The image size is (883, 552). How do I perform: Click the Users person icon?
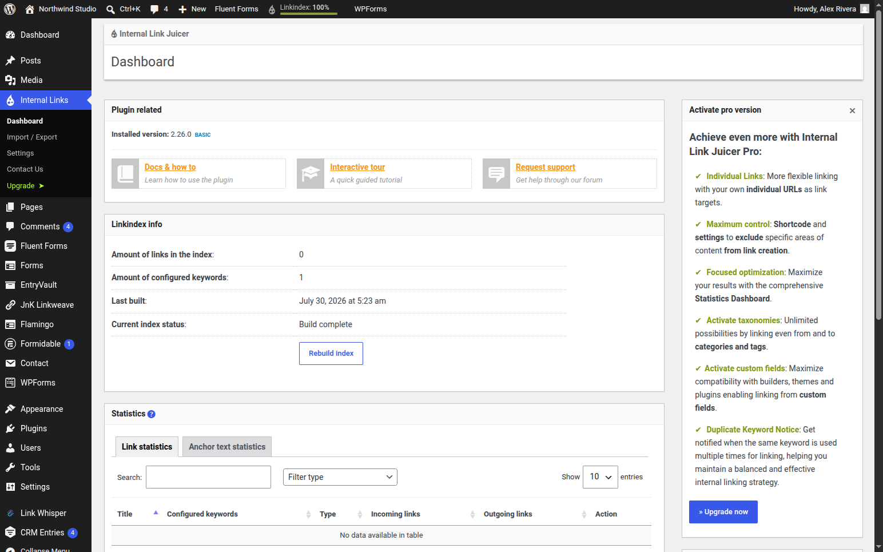[10, 448]
